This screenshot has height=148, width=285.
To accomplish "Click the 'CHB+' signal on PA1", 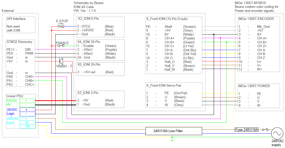I will (30, 81).
